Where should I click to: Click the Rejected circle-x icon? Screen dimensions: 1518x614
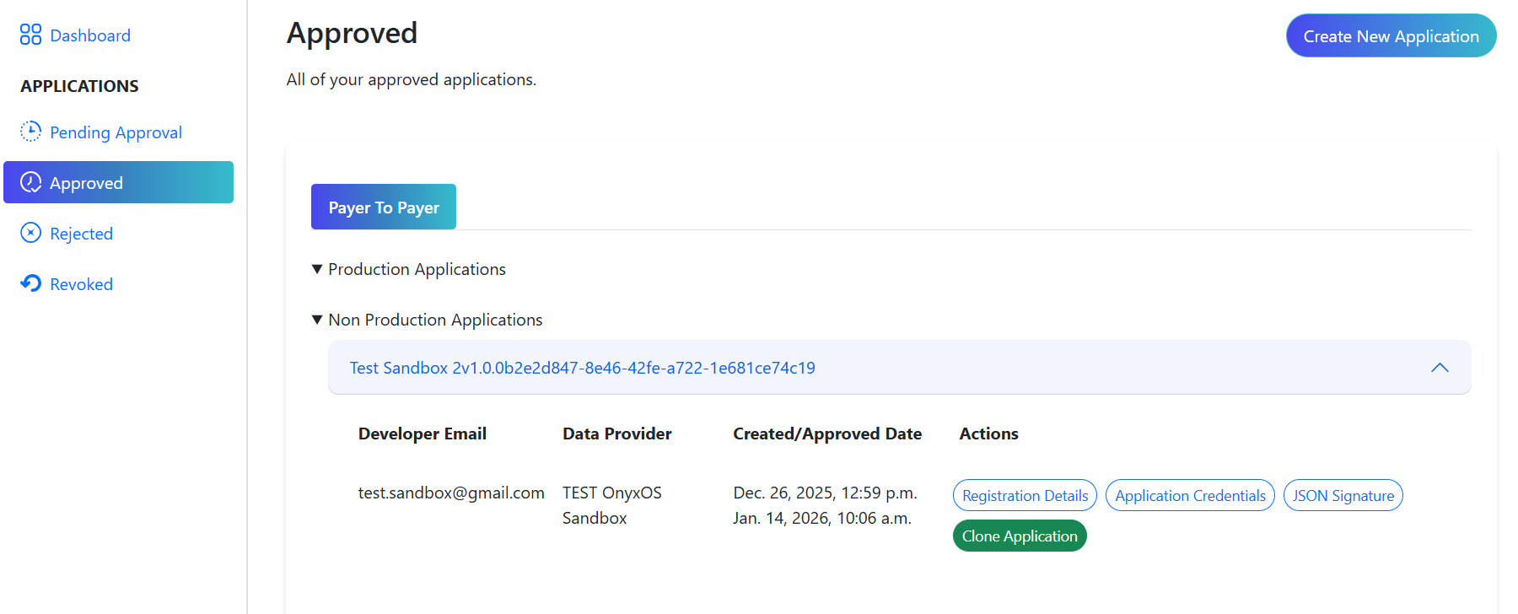tap(30, 233)
